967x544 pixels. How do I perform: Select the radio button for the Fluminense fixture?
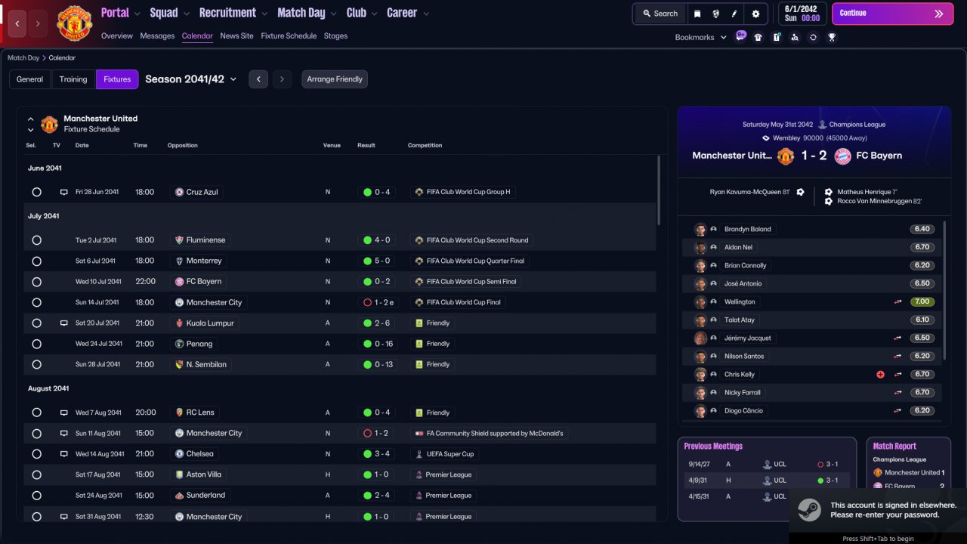36,240
